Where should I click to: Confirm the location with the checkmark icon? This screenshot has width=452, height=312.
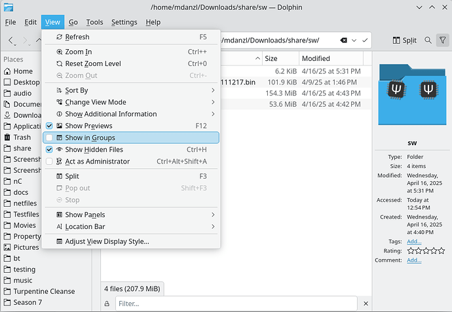tap(365, 41)
